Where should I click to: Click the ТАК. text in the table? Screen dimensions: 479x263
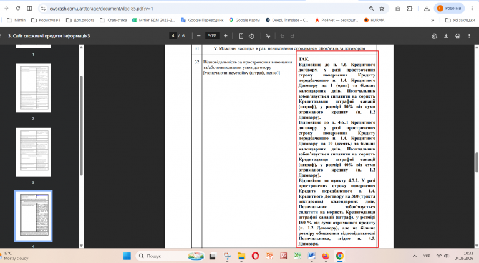[304, 59]
